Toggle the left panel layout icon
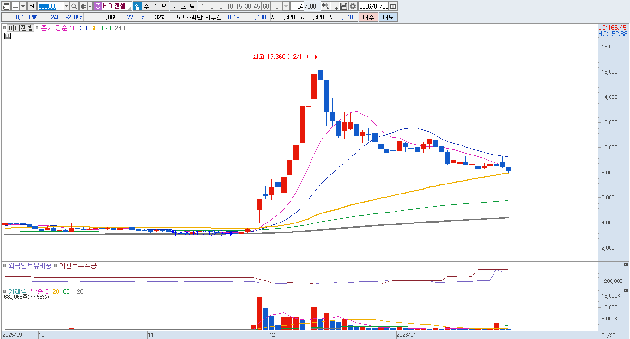 point(6,6)
